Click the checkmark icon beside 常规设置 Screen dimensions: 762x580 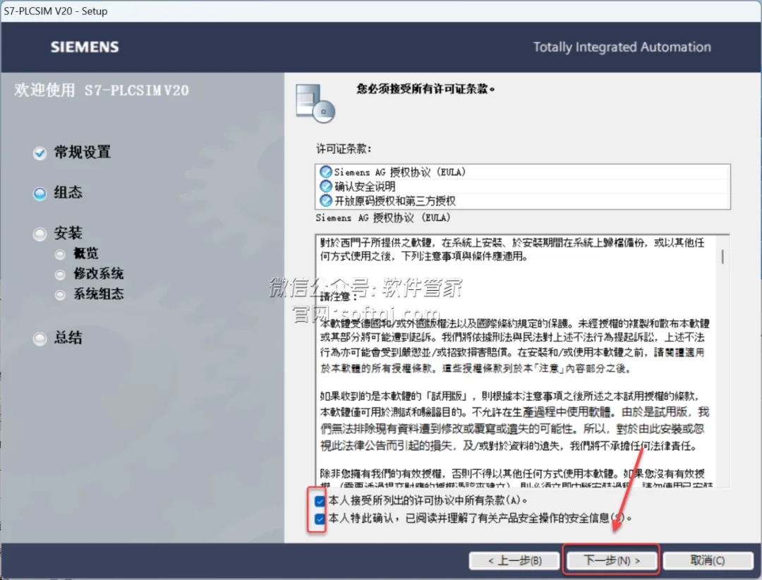tap(40, 153)
